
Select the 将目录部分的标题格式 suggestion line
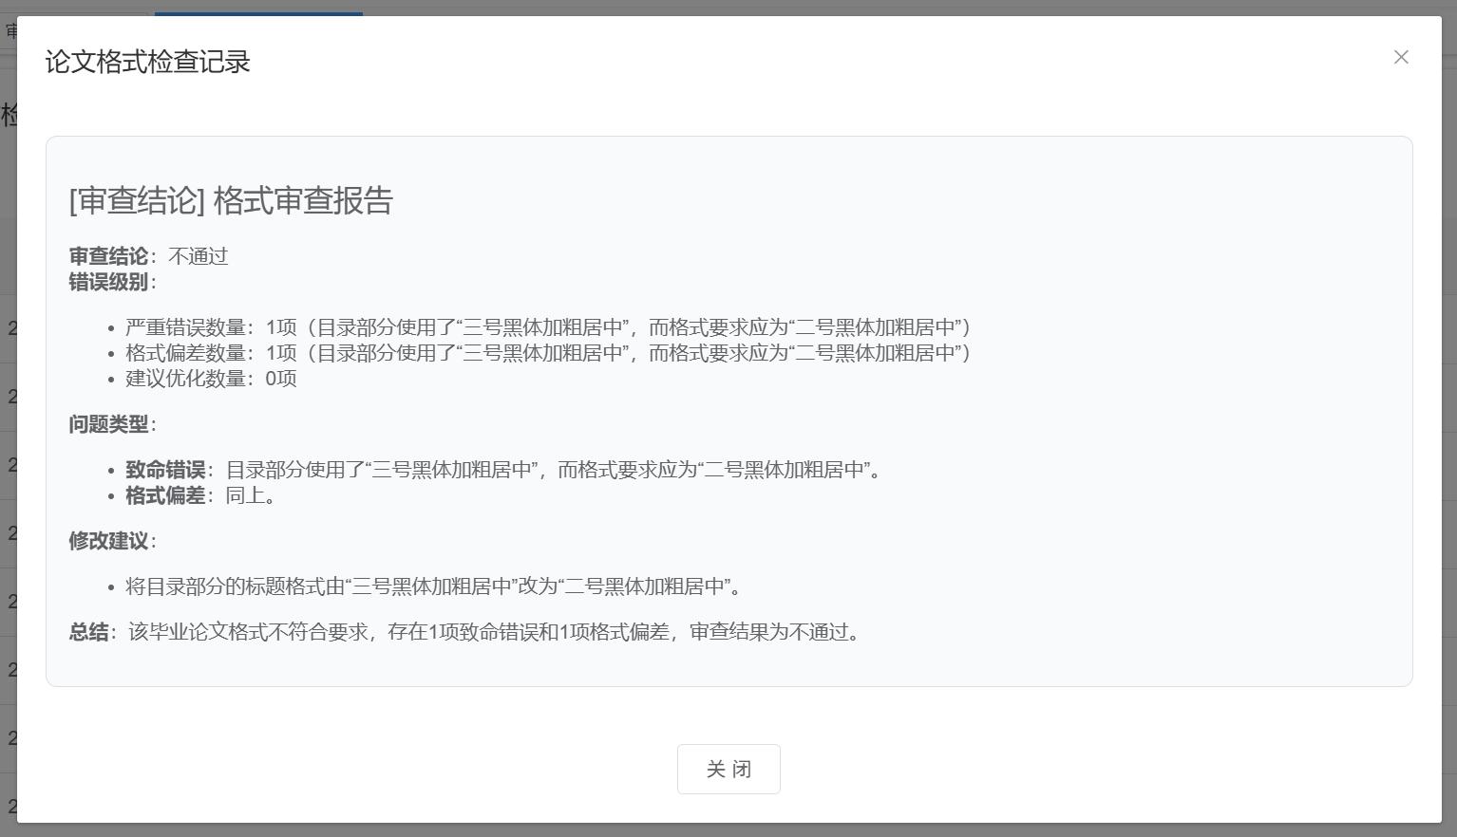(433, 586)
